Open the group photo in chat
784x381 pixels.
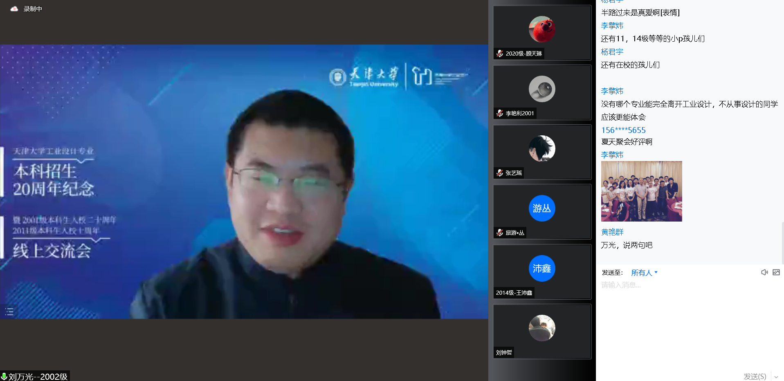tap(641, 191)
